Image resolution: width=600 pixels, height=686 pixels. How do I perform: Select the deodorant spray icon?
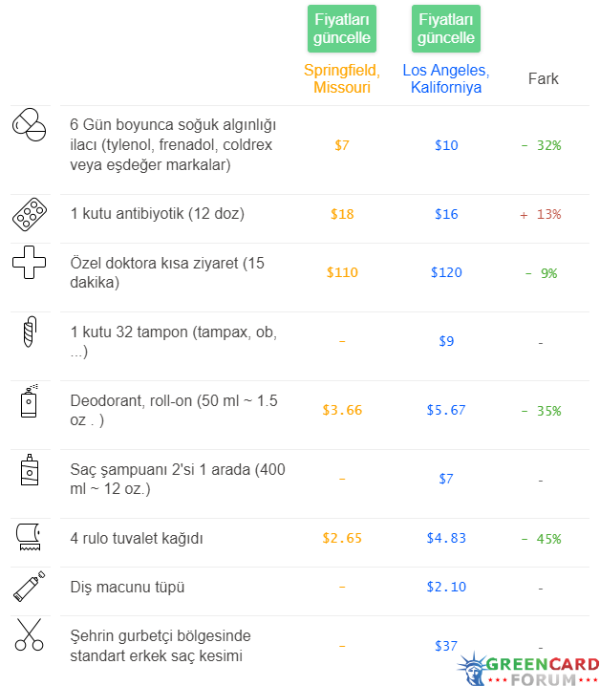[x=30, y=400]
